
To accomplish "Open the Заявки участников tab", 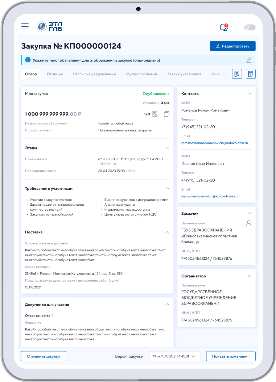I will [x=184, y=74].
